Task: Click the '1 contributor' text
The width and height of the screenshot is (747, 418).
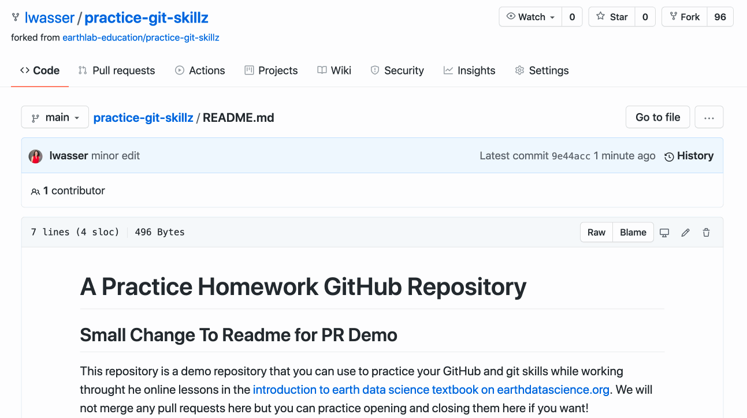Action: tap(74, 191)
